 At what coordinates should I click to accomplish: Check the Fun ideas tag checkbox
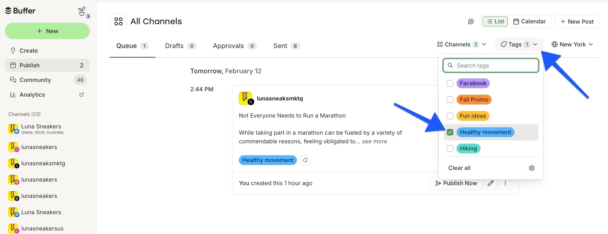click(x=450, y=116)
